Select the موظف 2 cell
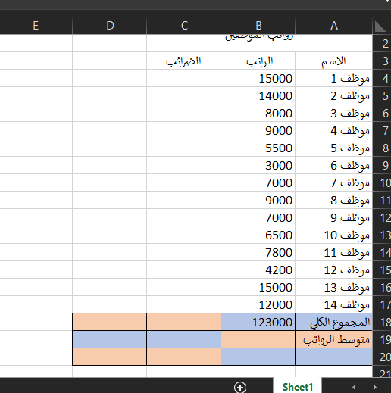This screenshot has width=391, height=393. pos(334,96)
